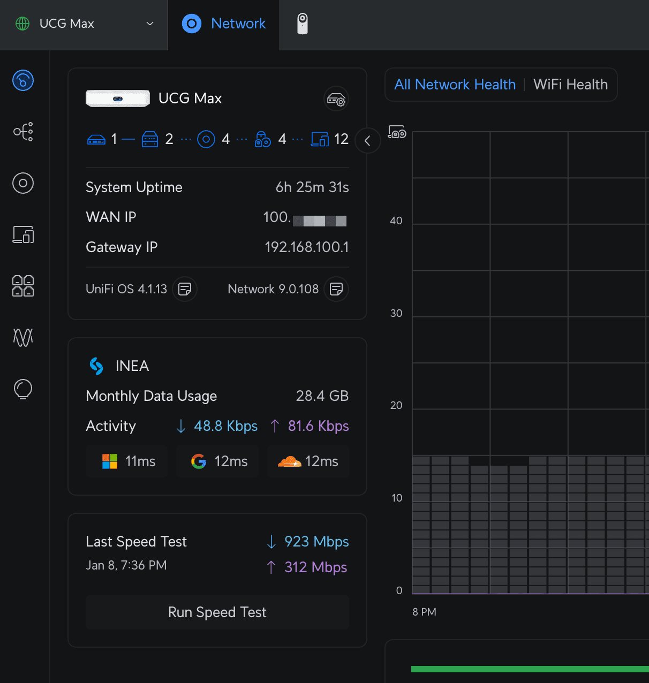Check Microsoft latency by clicking its icon
This screenshot has width=649, height=683.
(x=109, y=461)
